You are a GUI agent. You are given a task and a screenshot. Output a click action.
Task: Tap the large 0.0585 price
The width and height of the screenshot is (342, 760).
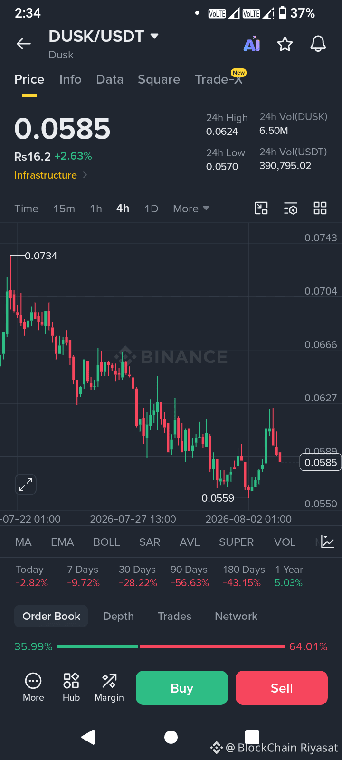(x=62, y=129)
